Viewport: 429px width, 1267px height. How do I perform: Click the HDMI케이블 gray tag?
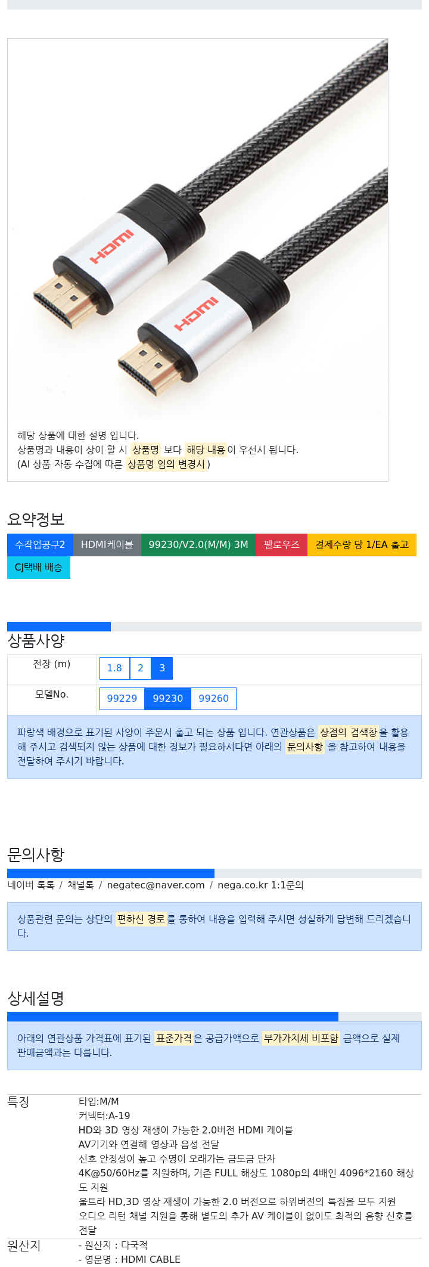[x=107, y=545]
